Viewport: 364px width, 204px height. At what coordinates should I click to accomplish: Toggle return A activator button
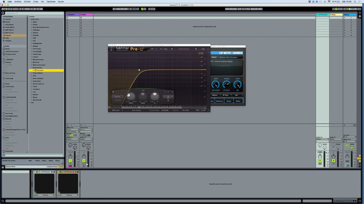pos(320,161)
